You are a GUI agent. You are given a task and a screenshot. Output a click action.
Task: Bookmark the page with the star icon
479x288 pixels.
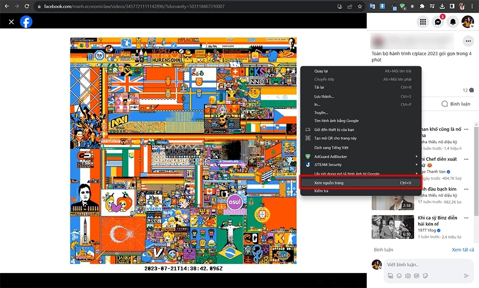(359, 6)
